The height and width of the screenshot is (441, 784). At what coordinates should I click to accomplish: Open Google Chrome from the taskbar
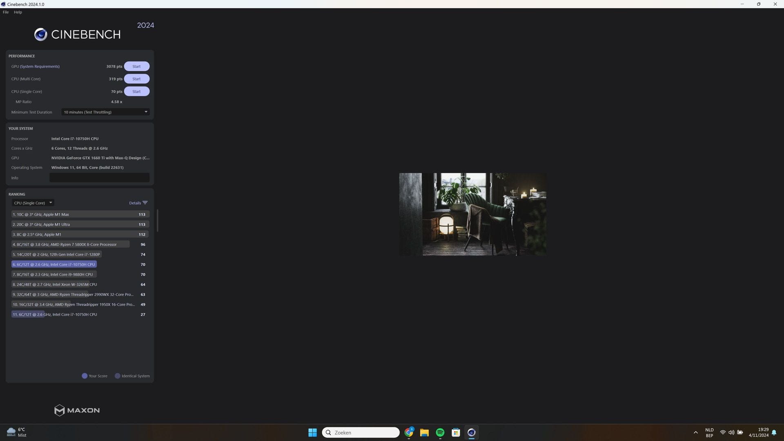tap(409, 432)
